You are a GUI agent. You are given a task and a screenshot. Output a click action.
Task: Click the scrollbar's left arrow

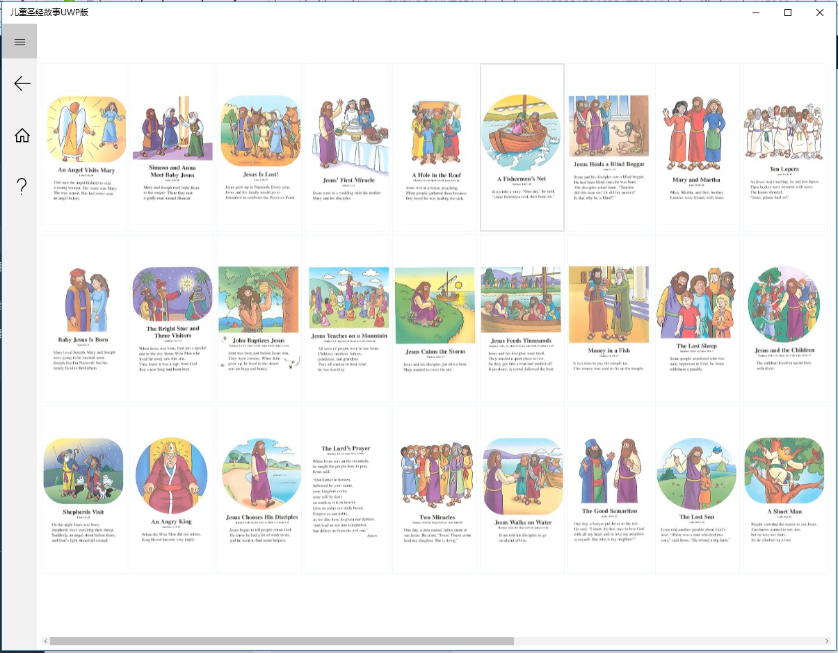(46, 641)
